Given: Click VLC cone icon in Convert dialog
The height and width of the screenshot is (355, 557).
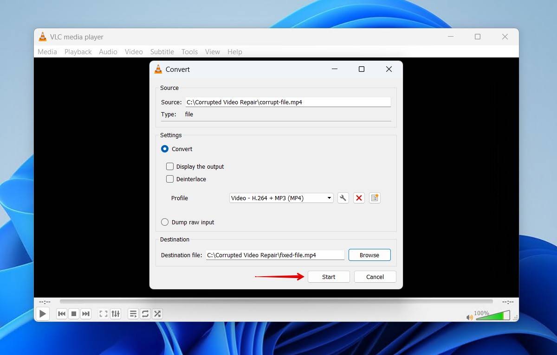Looking at the screenshot, I should click(x=158, y=69).
